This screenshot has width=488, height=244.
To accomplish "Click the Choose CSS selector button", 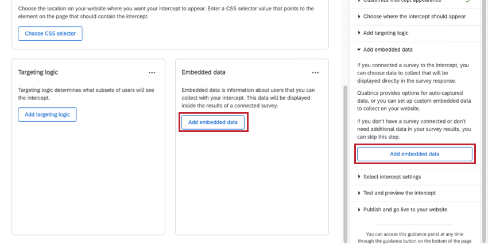I will coord(51,34).
